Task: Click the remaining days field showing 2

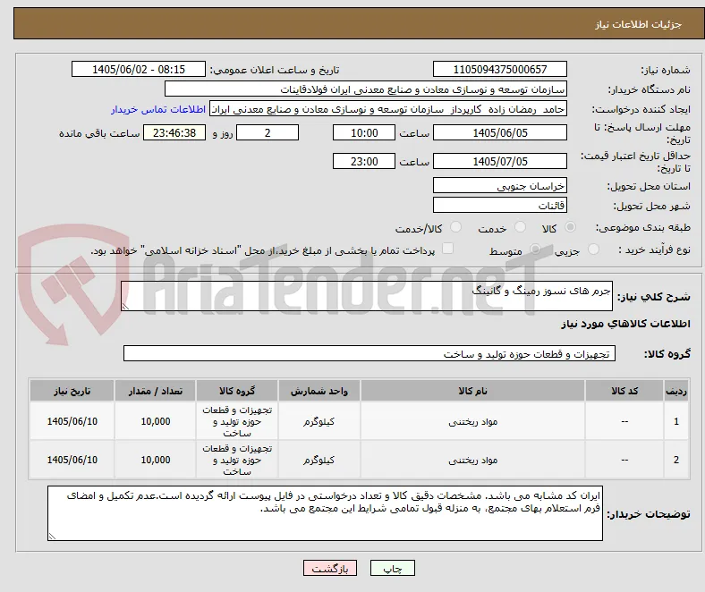Action: 268,133
